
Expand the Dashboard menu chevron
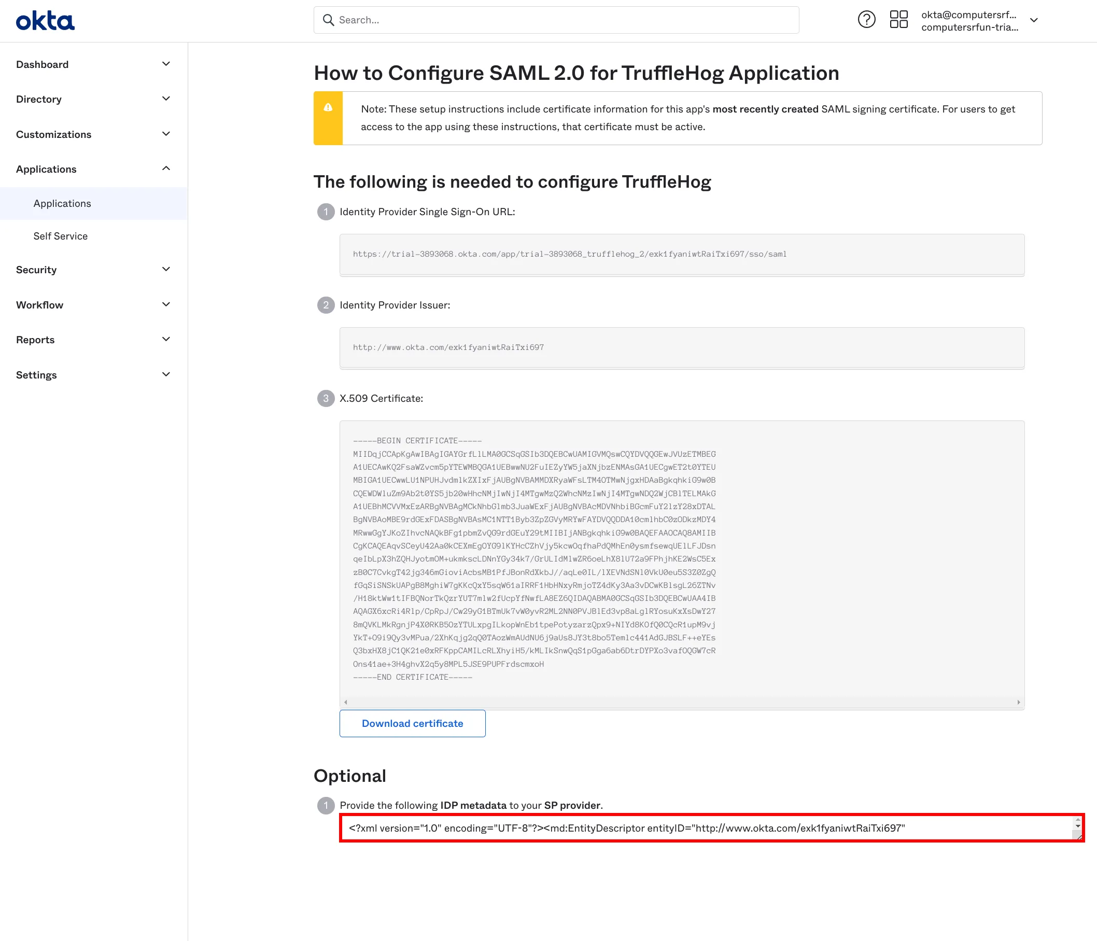(x=166, y=64)
